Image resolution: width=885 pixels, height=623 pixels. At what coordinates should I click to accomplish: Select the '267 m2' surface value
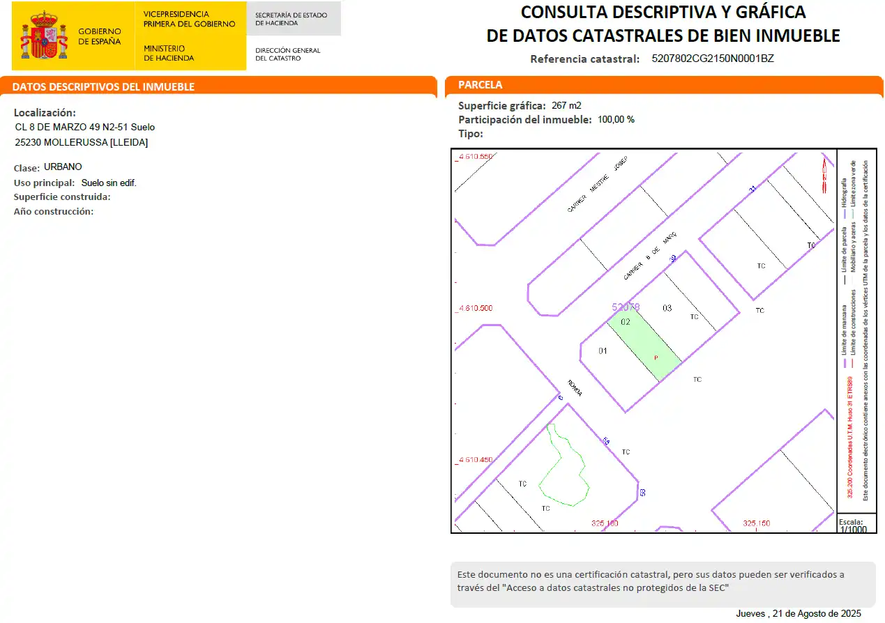(x=566, y=106)
